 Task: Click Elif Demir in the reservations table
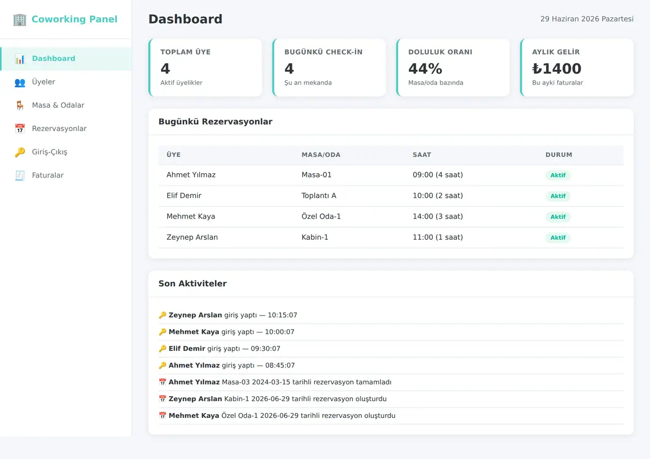click(184, 195)
